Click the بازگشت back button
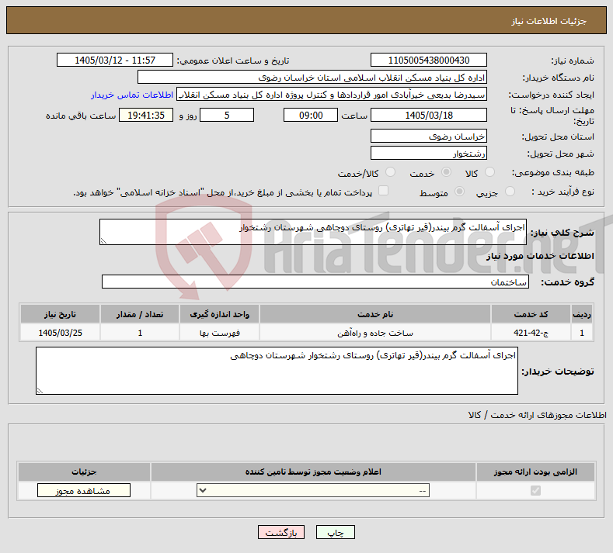Viewport: 613px width, 553px height. pyautogui.click(x=281, y=532)
